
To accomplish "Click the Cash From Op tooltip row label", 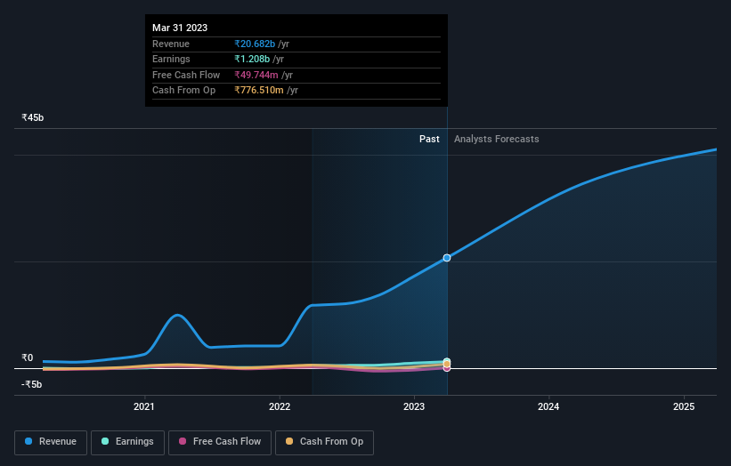I will coord(183,91).
